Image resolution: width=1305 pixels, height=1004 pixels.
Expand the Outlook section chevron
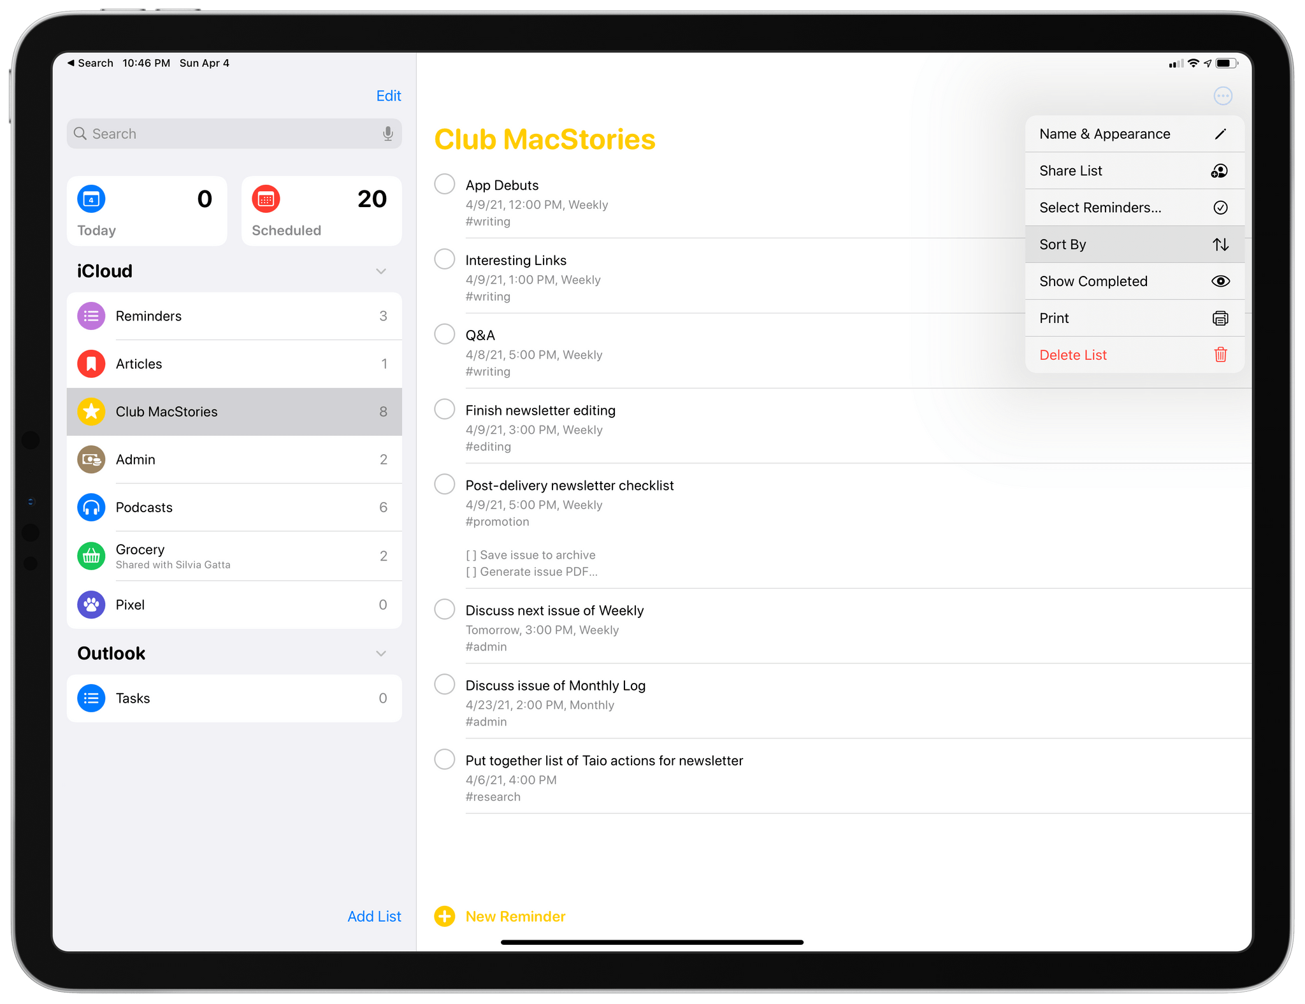click(x=384, y=650)
